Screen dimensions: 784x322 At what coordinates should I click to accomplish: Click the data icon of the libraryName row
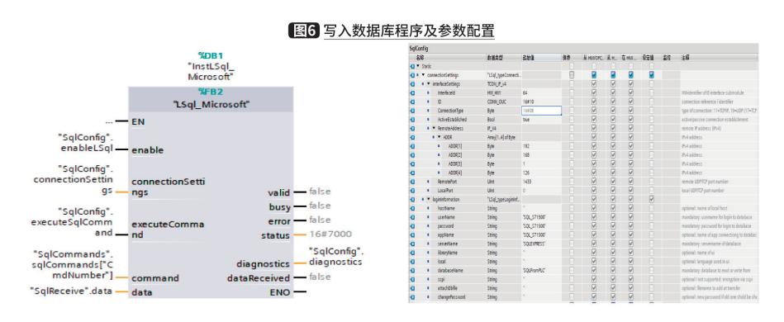(412, 253)
